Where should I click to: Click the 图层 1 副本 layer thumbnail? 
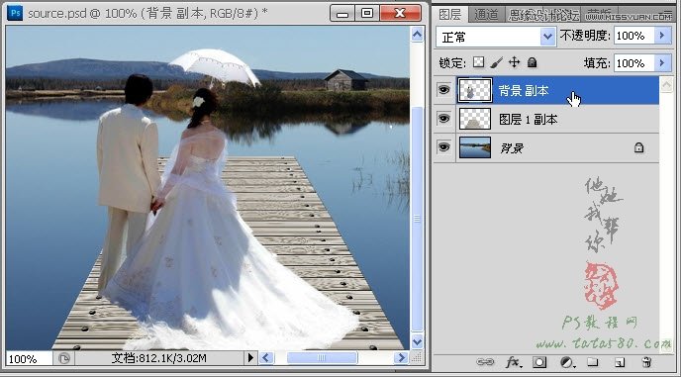point(475,119)
